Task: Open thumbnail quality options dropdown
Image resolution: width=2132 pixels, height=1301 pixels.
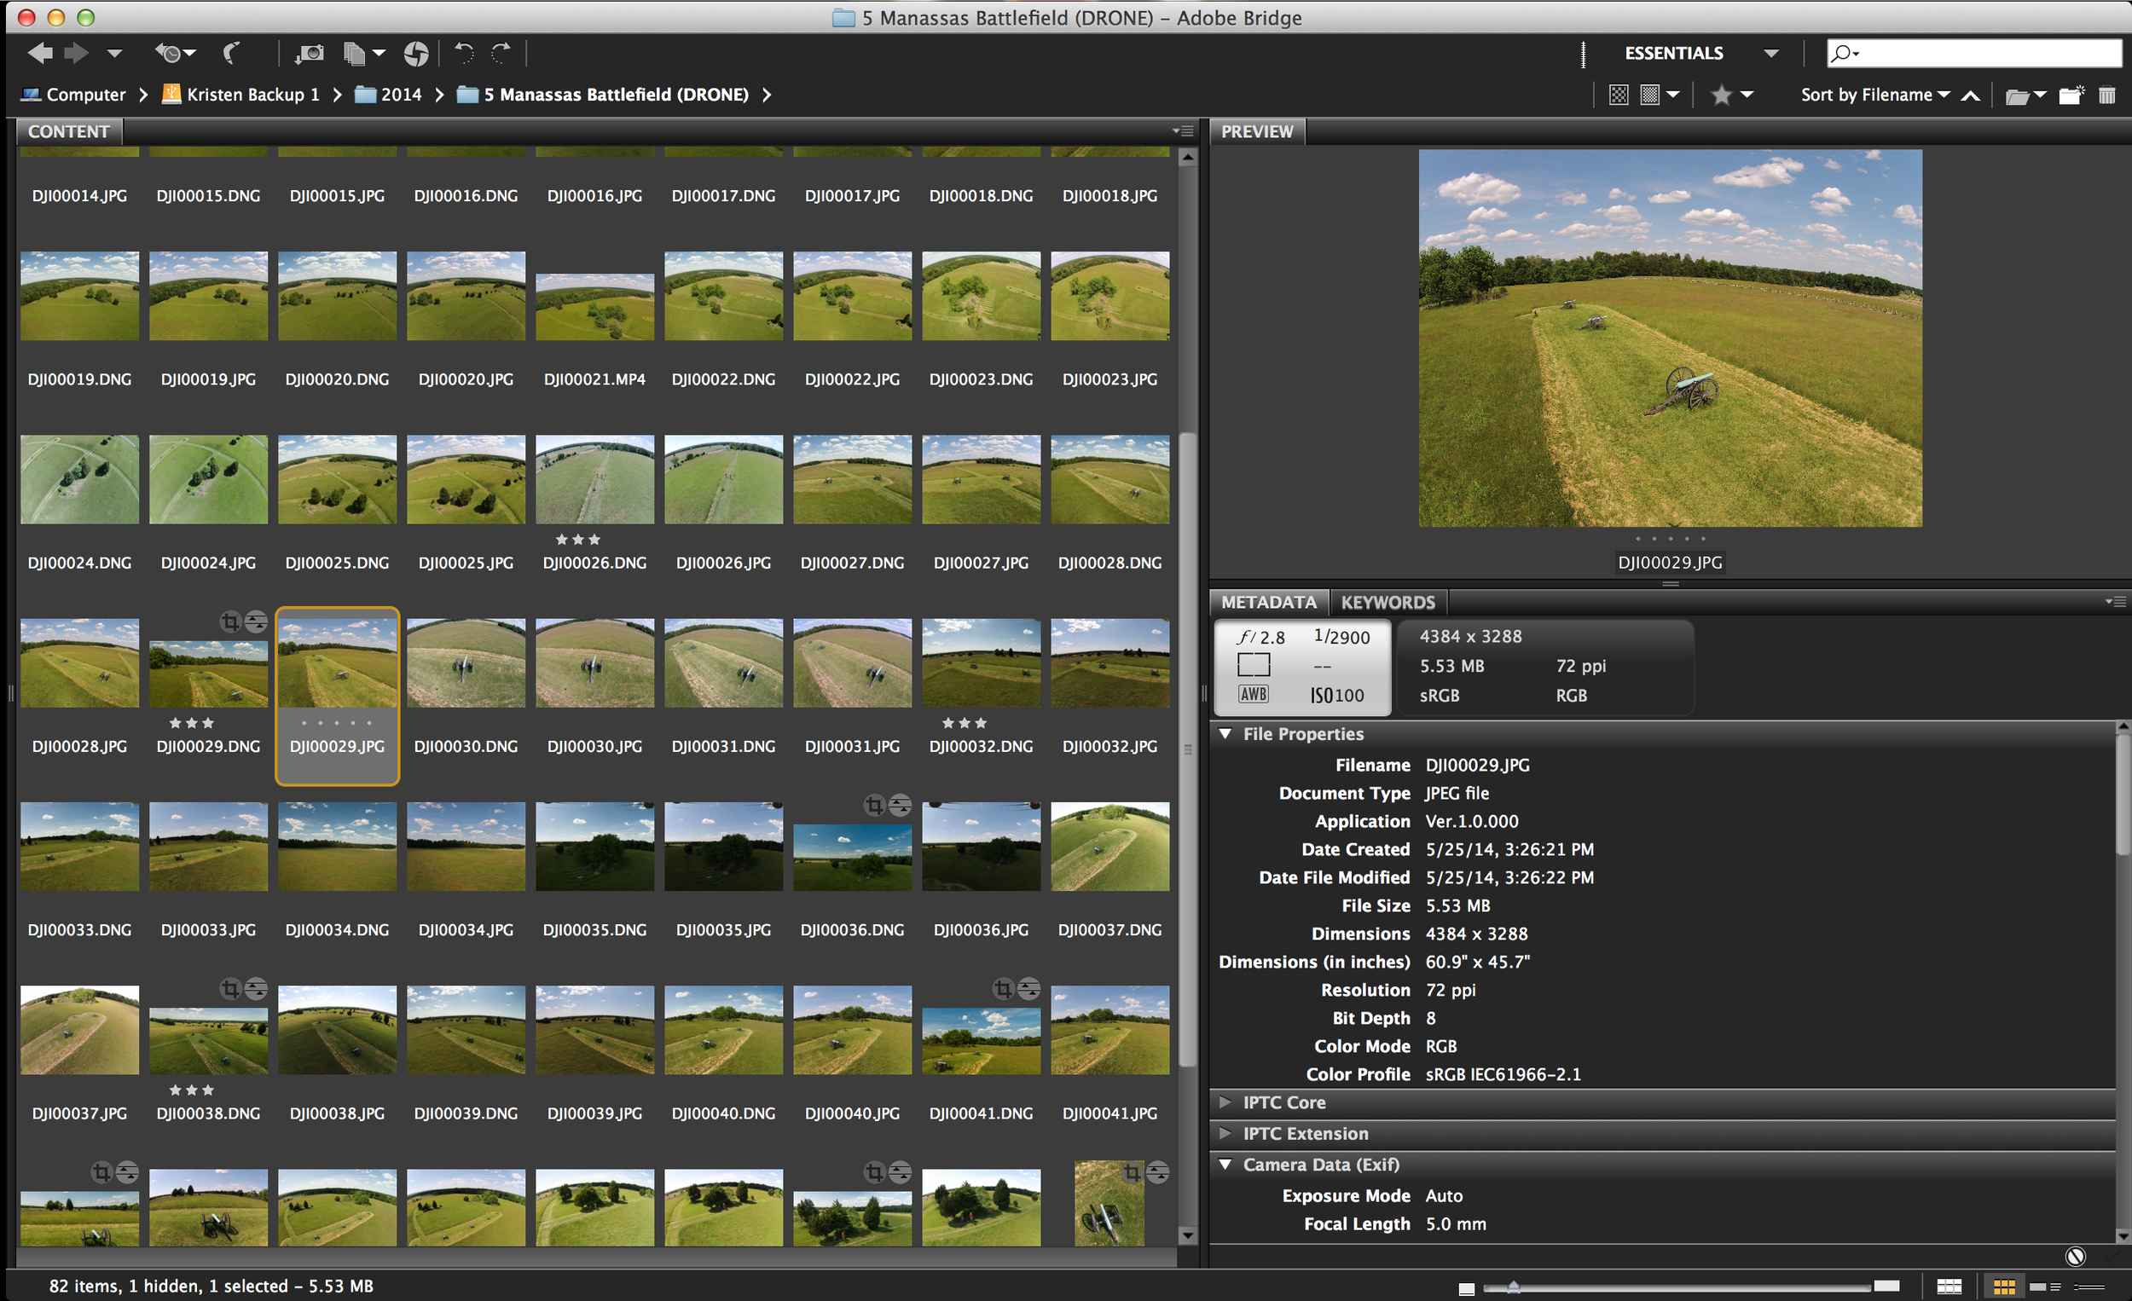Action: 1660,95
